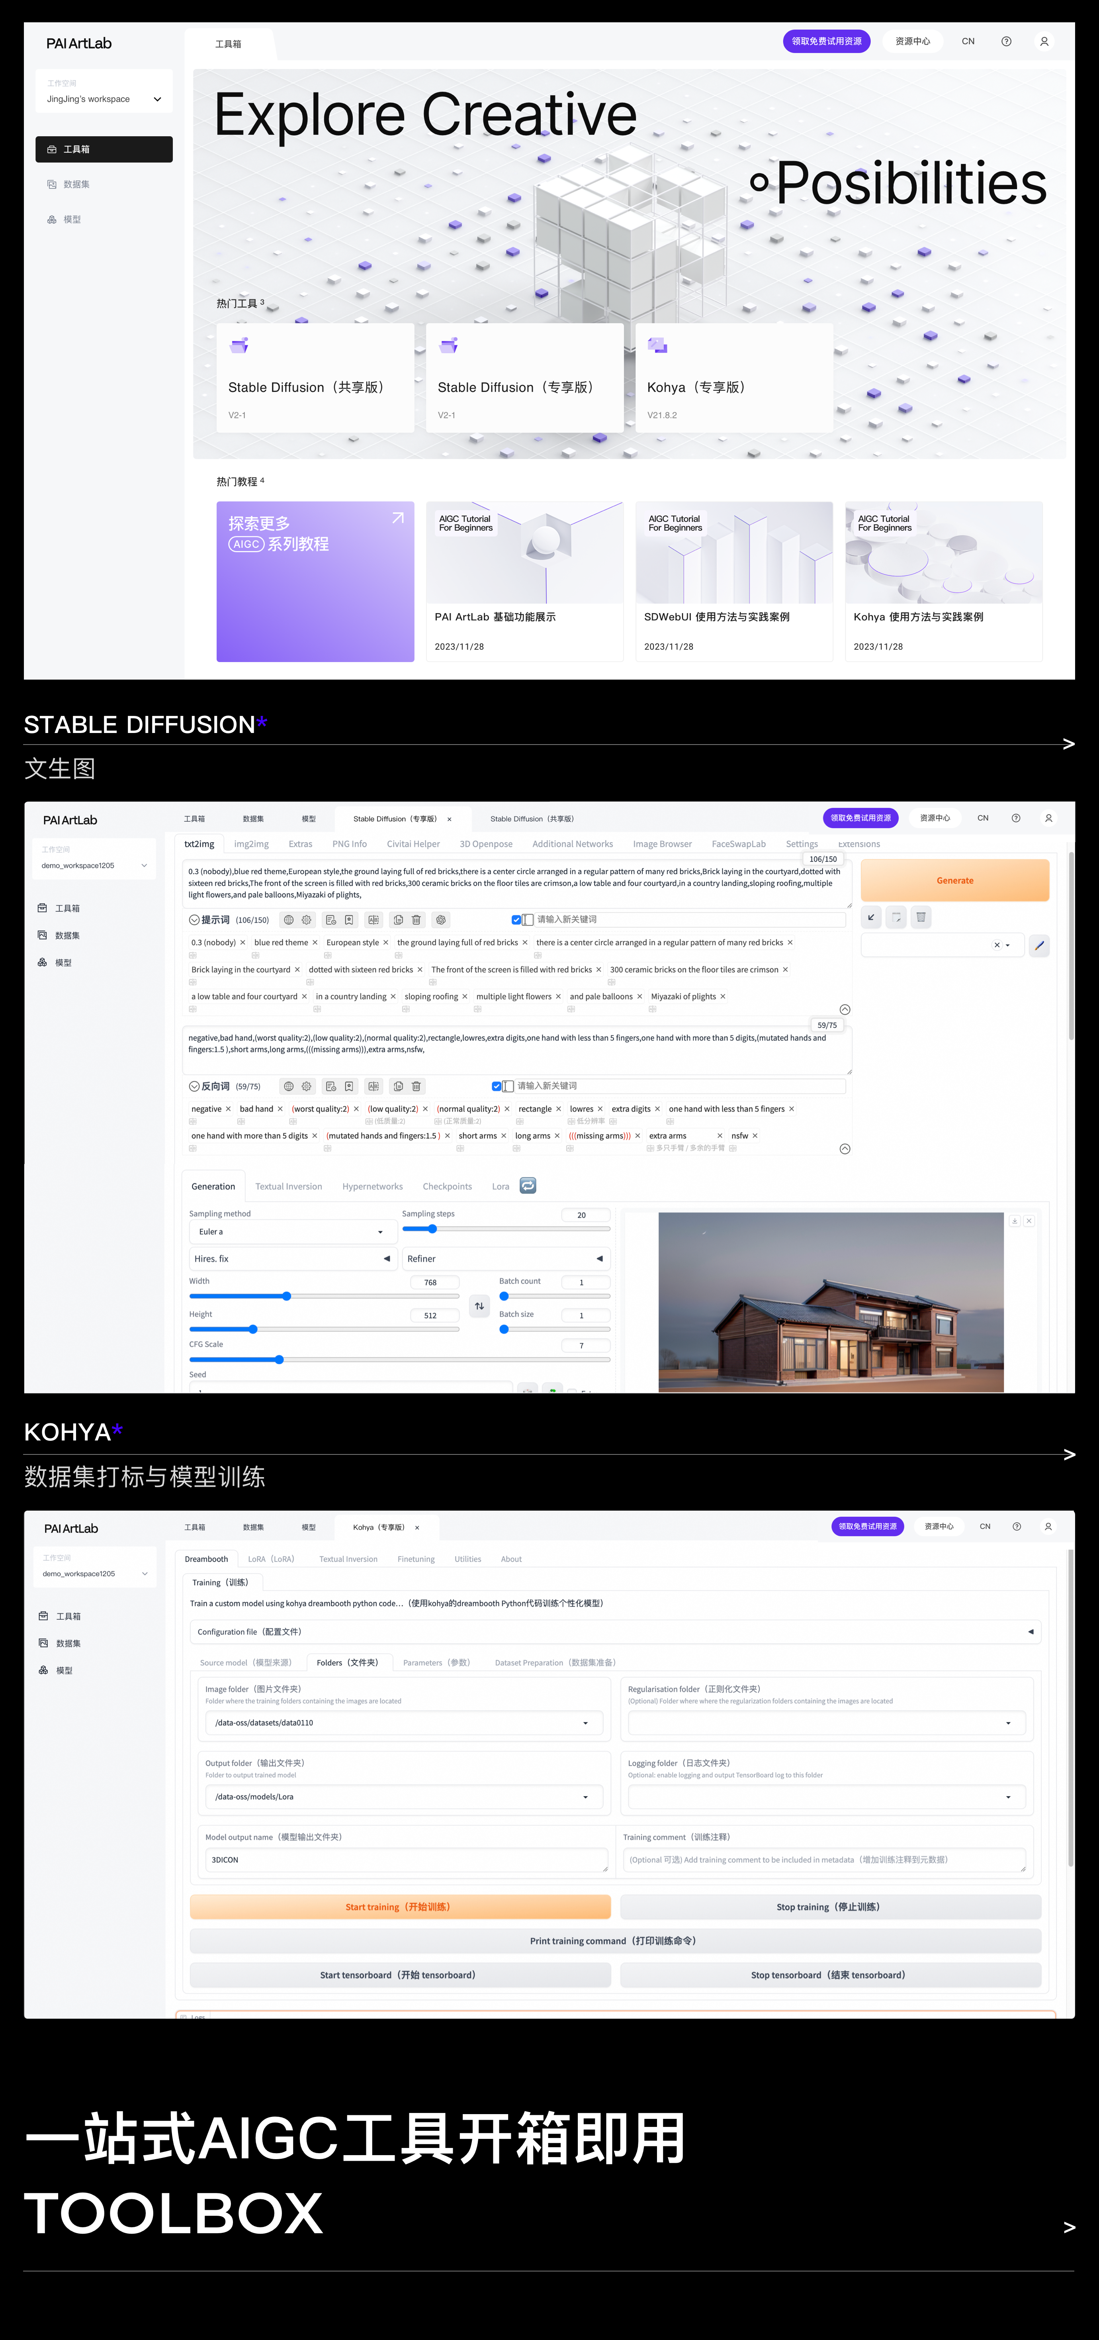Click the trash icon in the 提示词 toolbar
The height and width of the screenshot is (2340, 1099).
click(416, 920)
